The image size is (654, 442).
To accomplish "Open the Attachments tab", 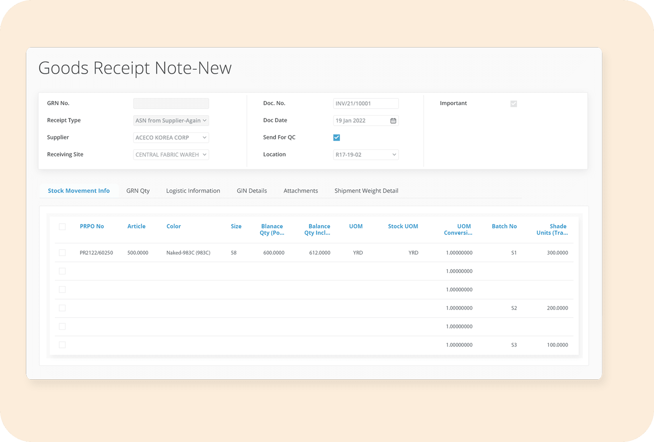I will point(301,191).
